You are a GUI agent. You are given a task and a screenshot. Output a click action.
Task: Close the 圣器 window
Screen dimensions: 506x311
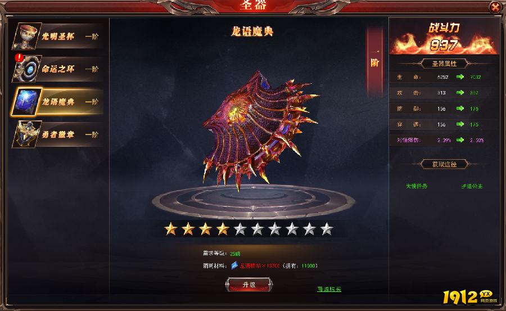tap(495, 7)
